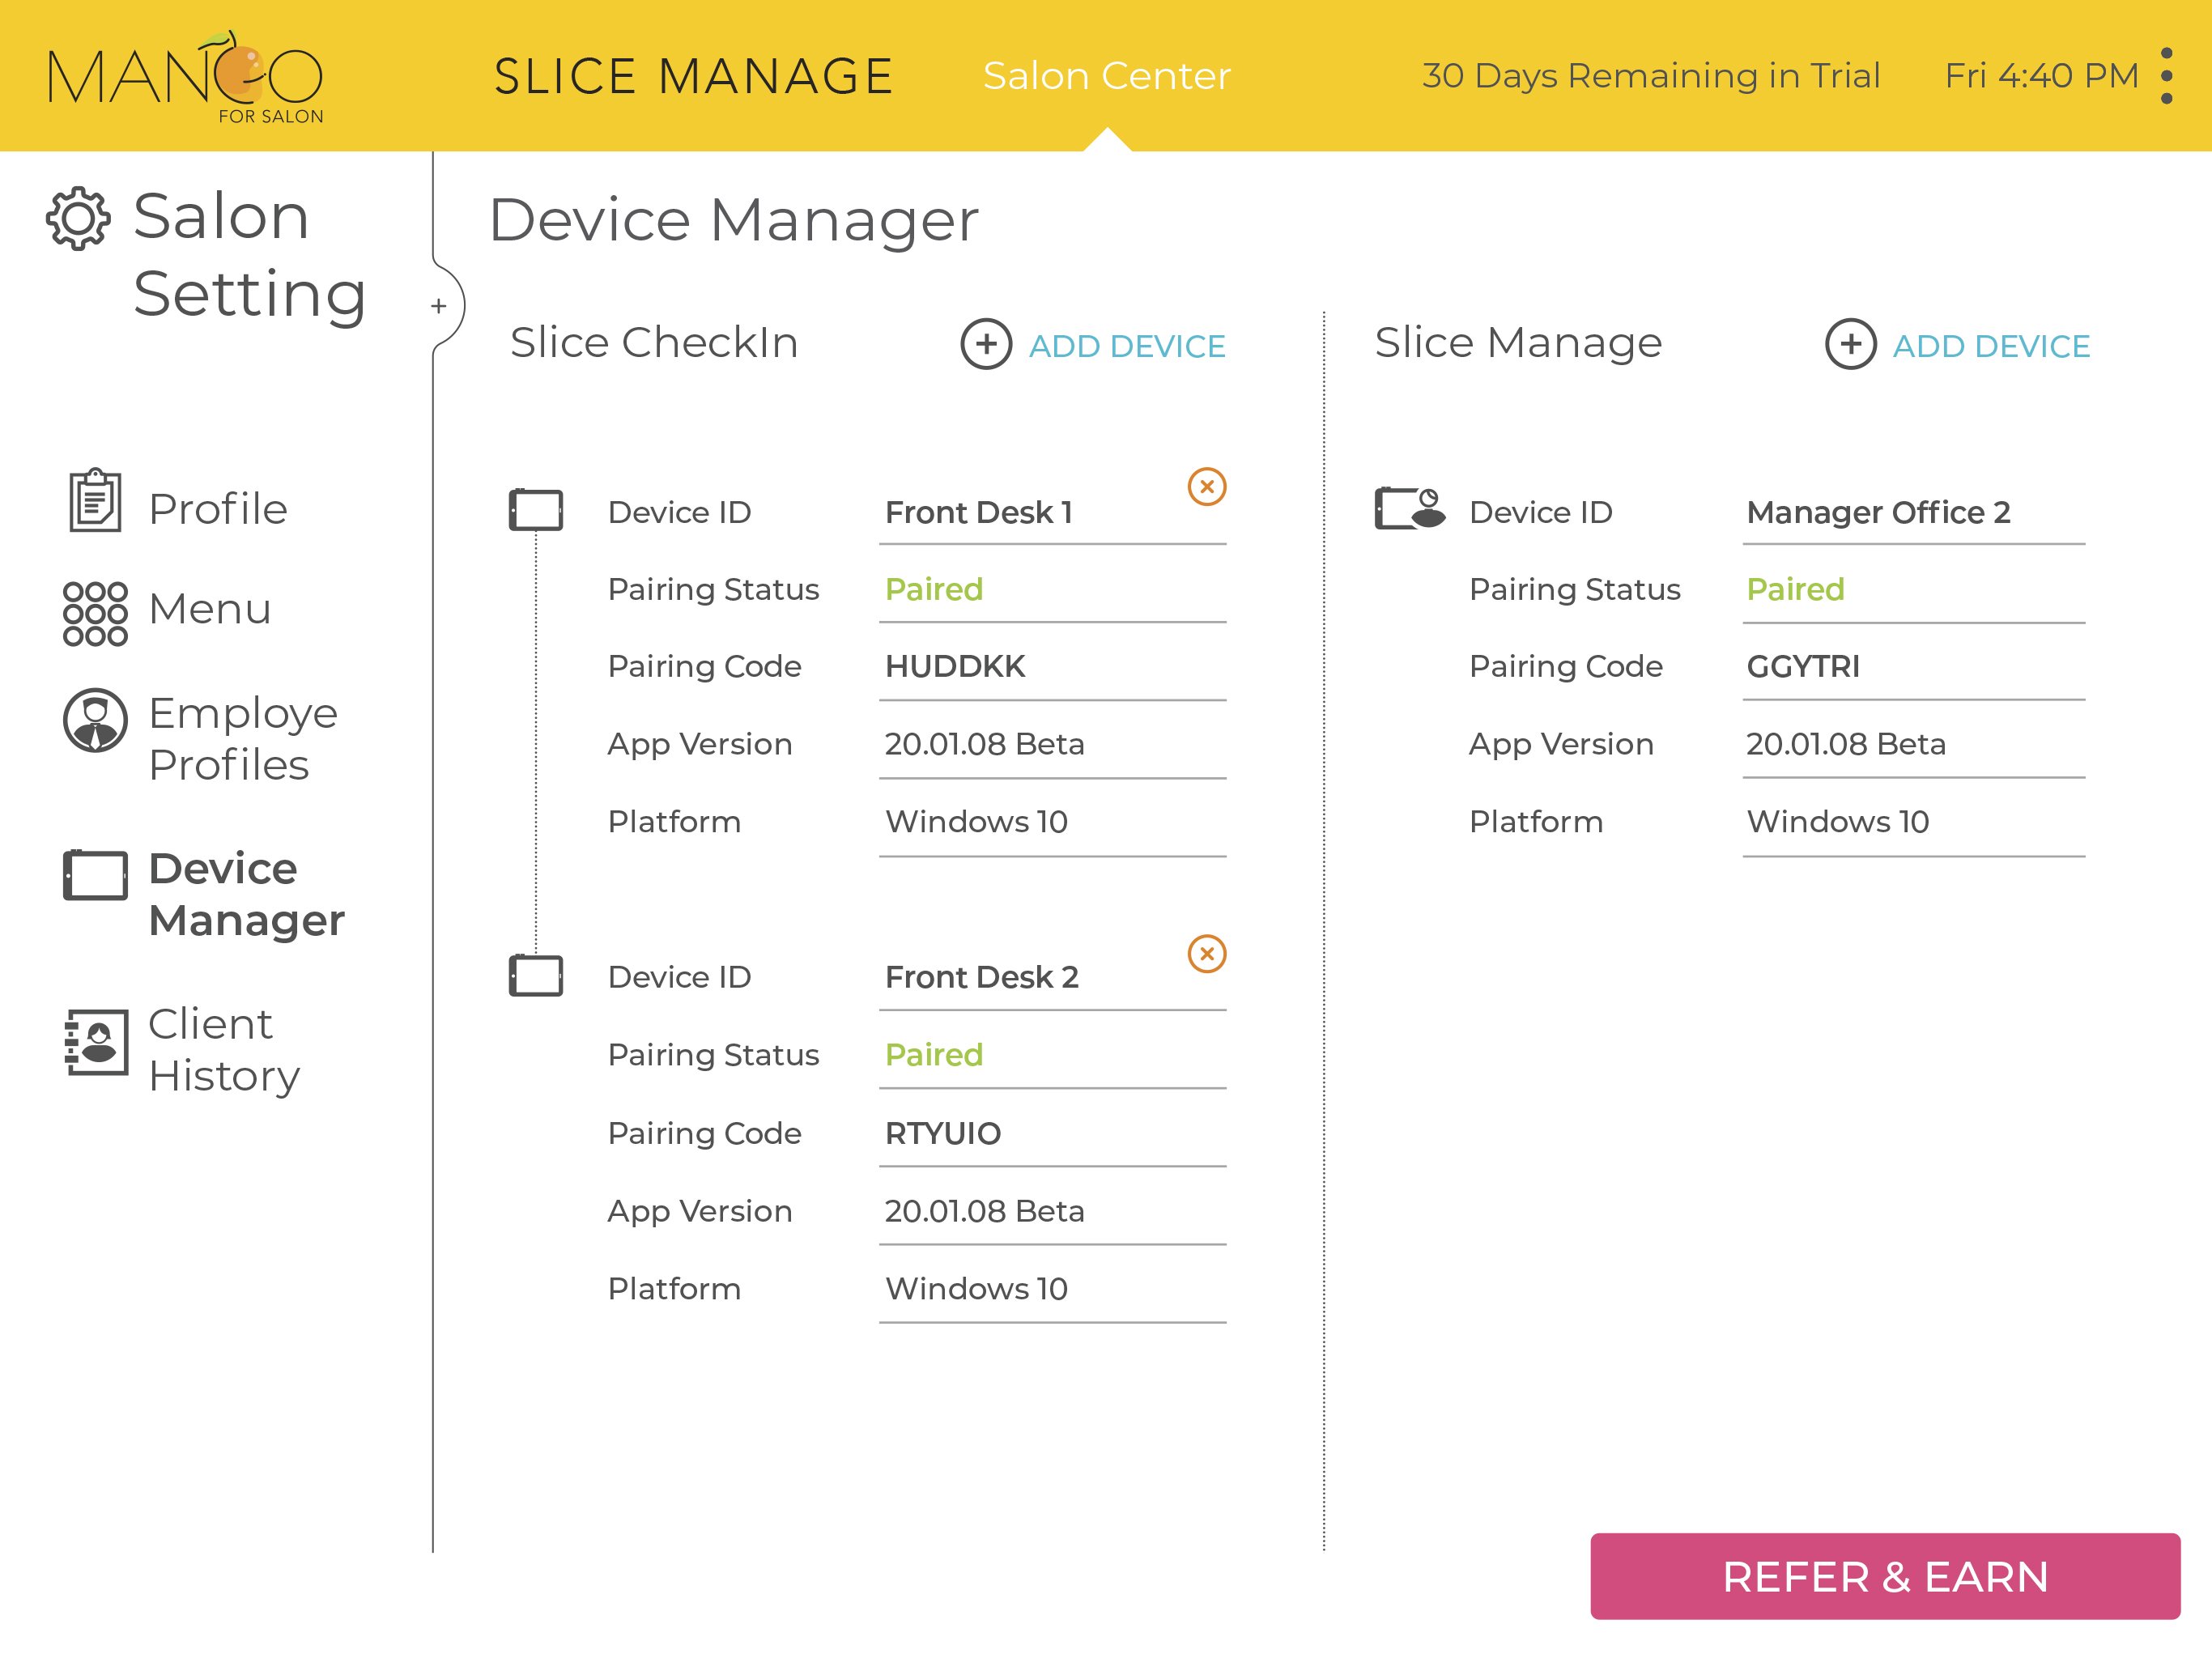The image size is (2212, 1658).
Task: Select Employe Profiles person icon
Action: (x=95, y=720)
